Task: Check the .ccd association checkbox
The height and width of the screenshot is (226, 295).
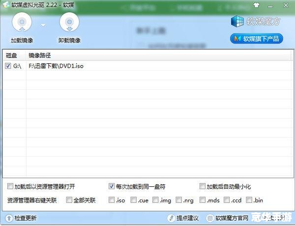Action: pos(227,200)
